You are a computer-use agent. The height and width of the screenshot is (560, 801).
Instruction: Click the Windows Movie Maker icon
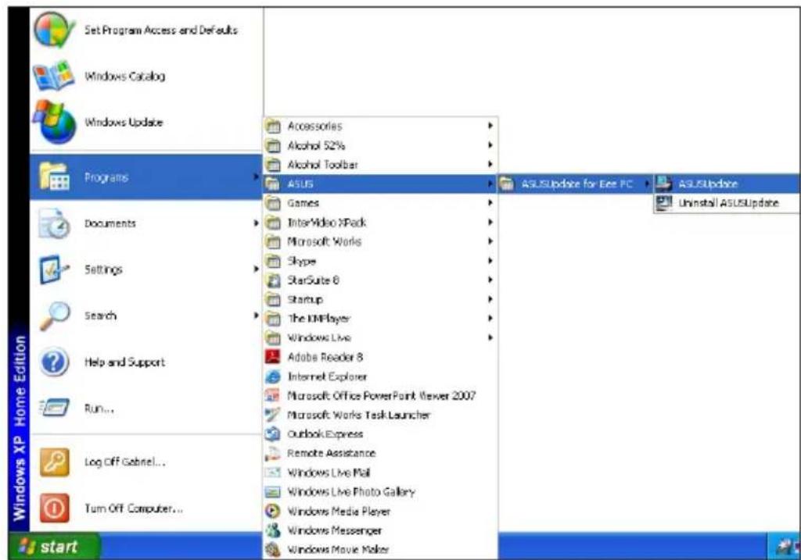(x=273, y=550)
